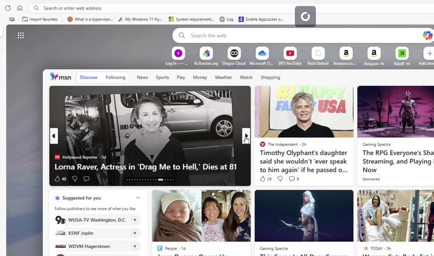Screen dimensions: 434x256
Task: Open the Timothy Olyphant article thumbnail
Action: click(x=304, y=112)
